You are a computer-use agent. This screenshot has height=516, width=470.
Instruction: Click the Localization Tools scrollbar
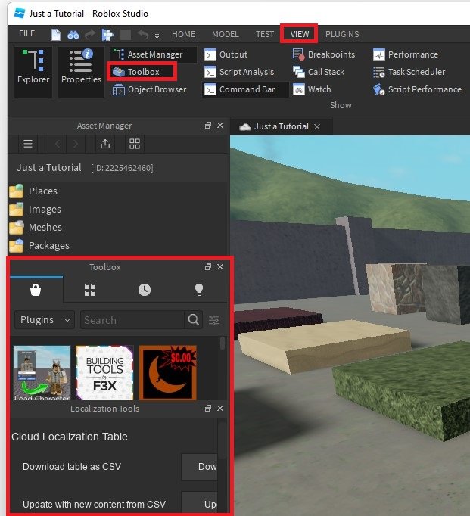[x=223, y=440]
